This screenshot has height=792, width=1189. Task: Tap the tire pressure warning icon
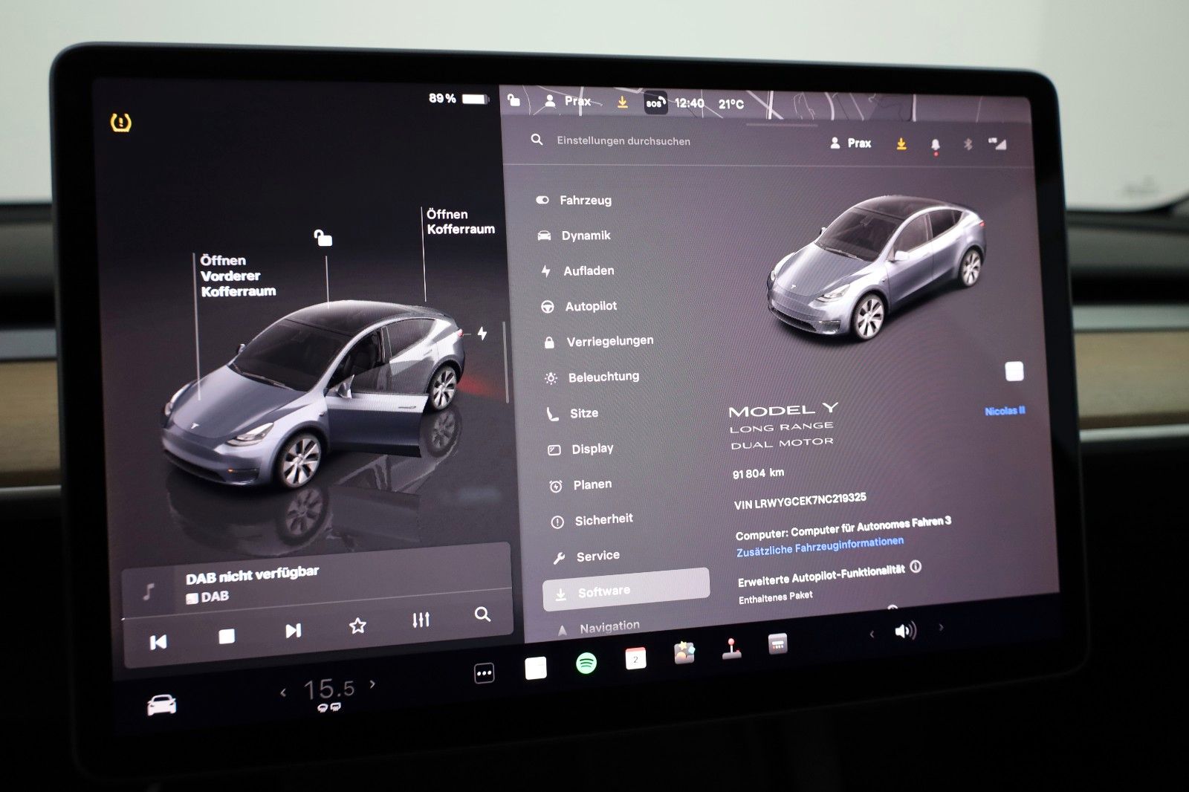coord(121,122)
